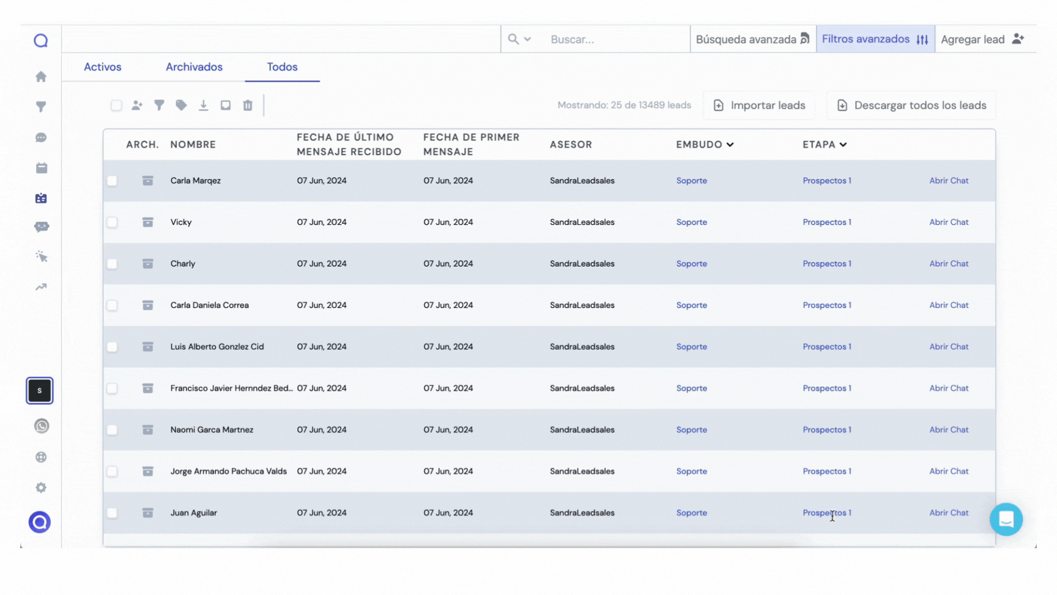Check the Charly row checkbox
The image size is (1057, 595).
(x=112, y=264)
